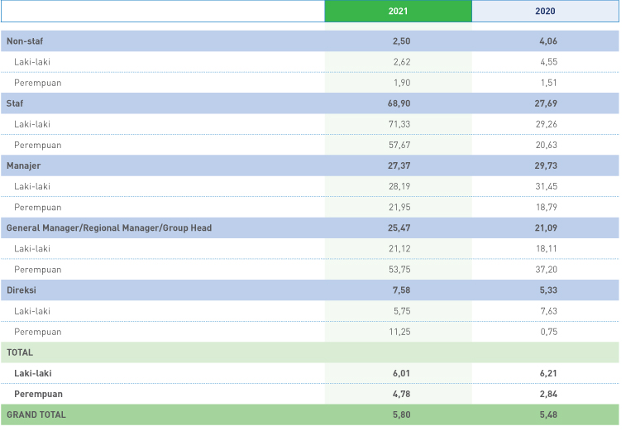
Task: Click the Manajer row label
Action: [23, 165]
